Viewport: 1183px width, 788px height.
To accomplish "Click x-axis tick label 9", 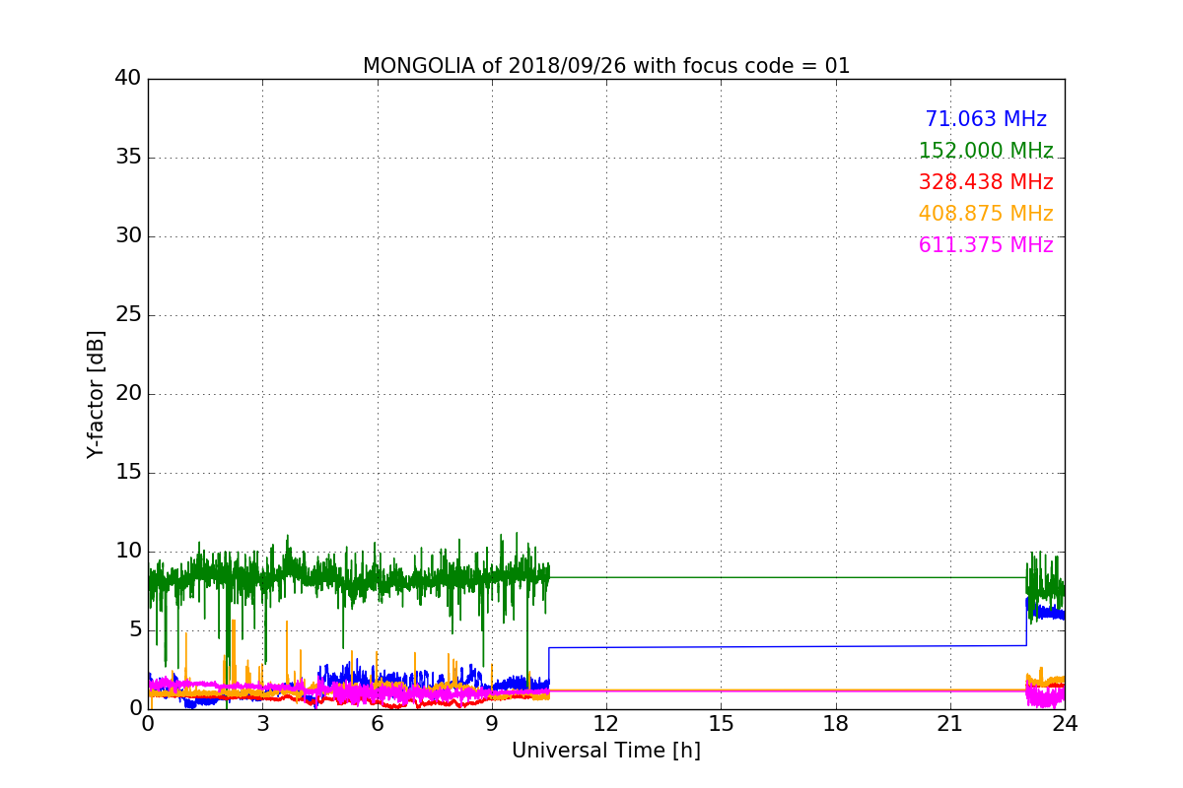I will (492, 724).
